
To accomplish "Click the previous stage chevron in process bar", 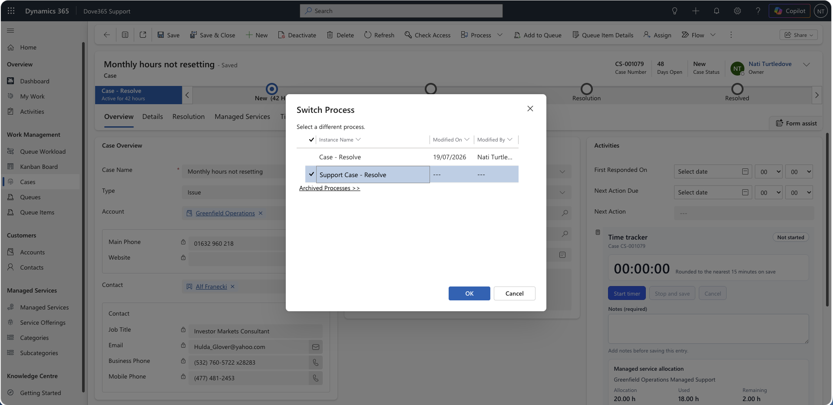I will [187, 95].
